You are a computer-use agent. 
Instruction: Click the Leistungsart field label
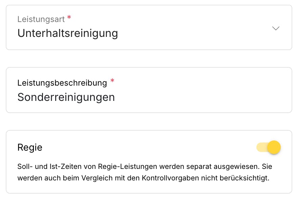[x=41, y=19]
